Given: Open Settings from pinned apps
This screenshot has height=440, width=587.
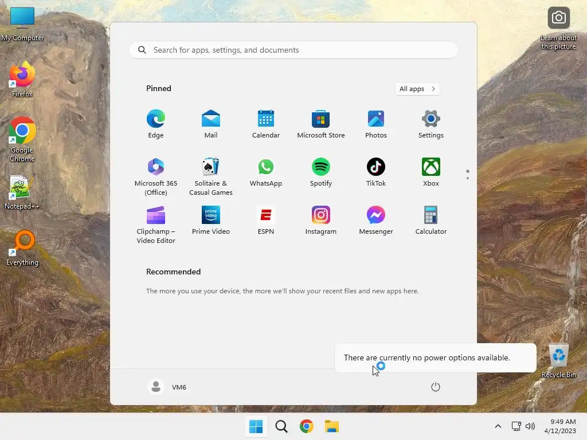Looking at the screenshot, I should click(431, 124).
